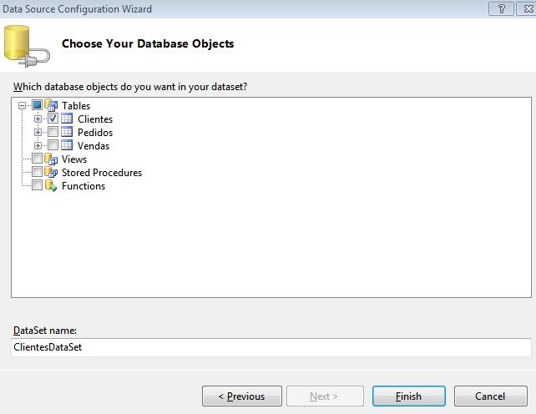Check the Pedidos table checkbox
This screenshot has width=536, height=414.
tap(53, 133)
